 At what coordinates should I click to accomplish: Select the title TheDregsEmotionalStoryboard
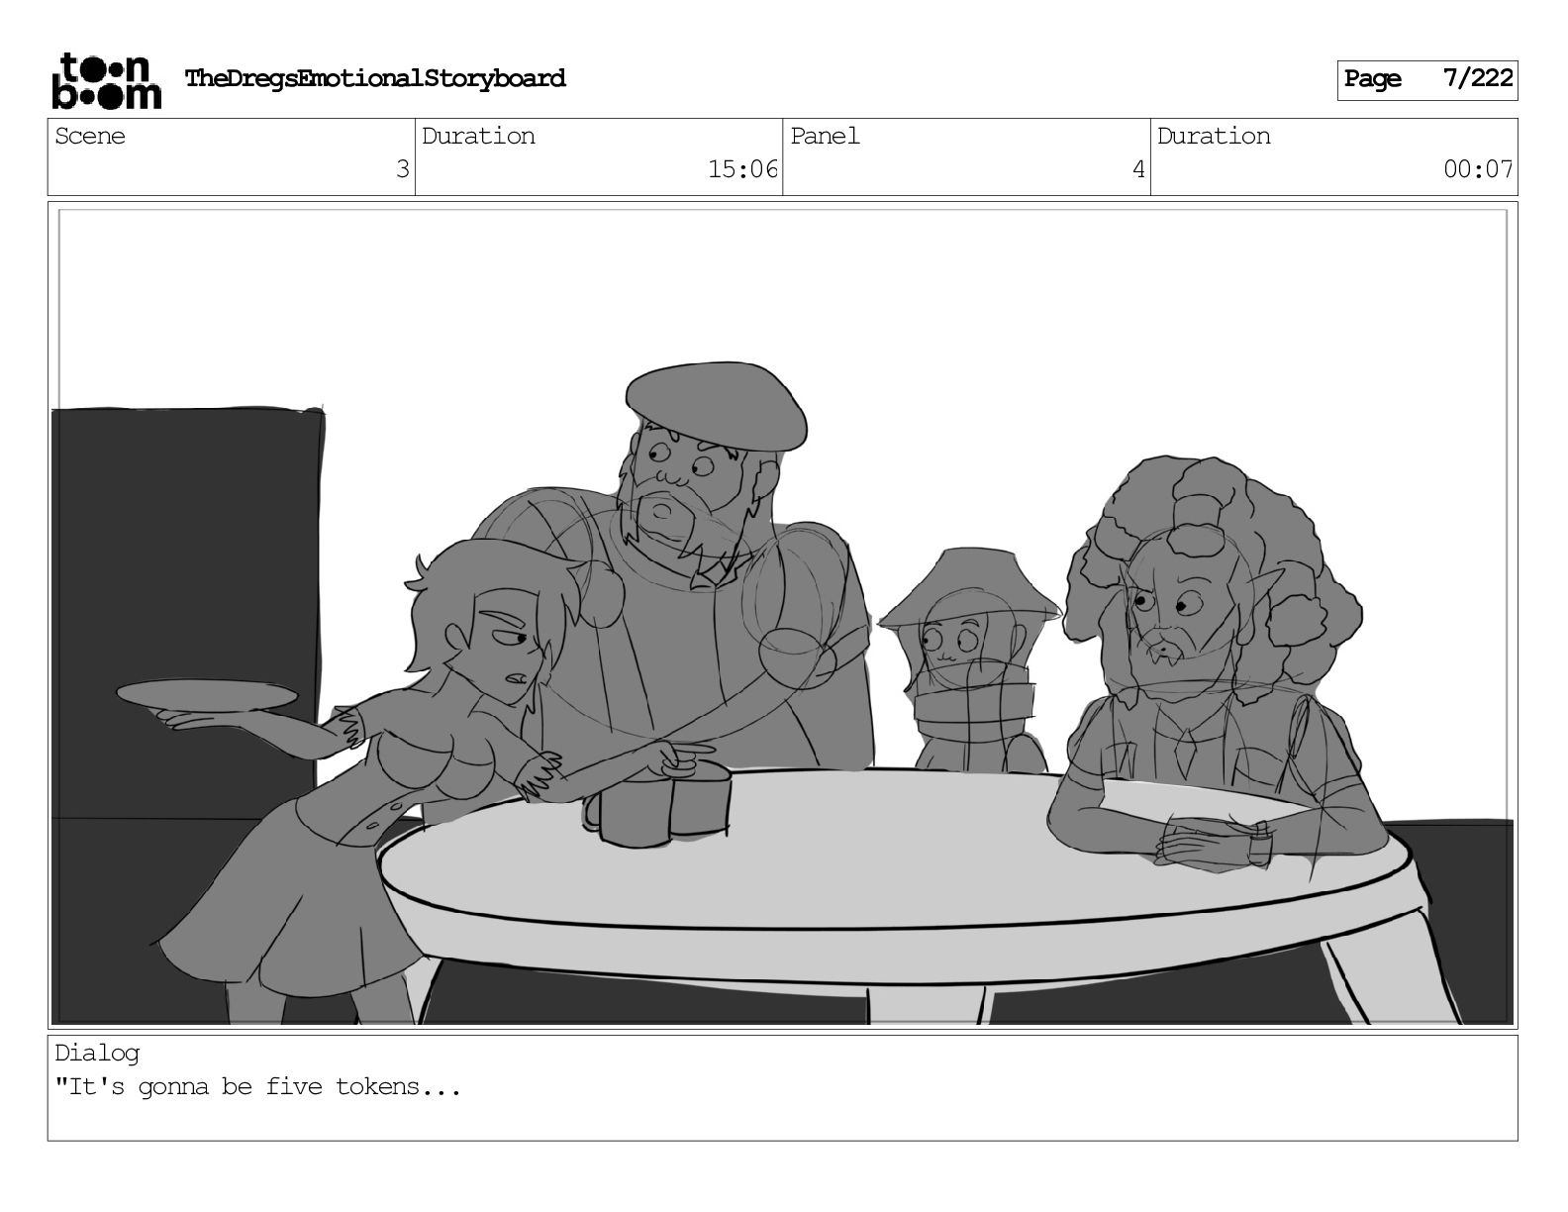point(375,78)
